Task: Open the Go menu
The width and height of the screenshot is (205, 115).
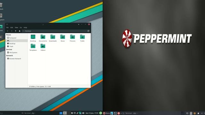Action: tap(21, 27)
